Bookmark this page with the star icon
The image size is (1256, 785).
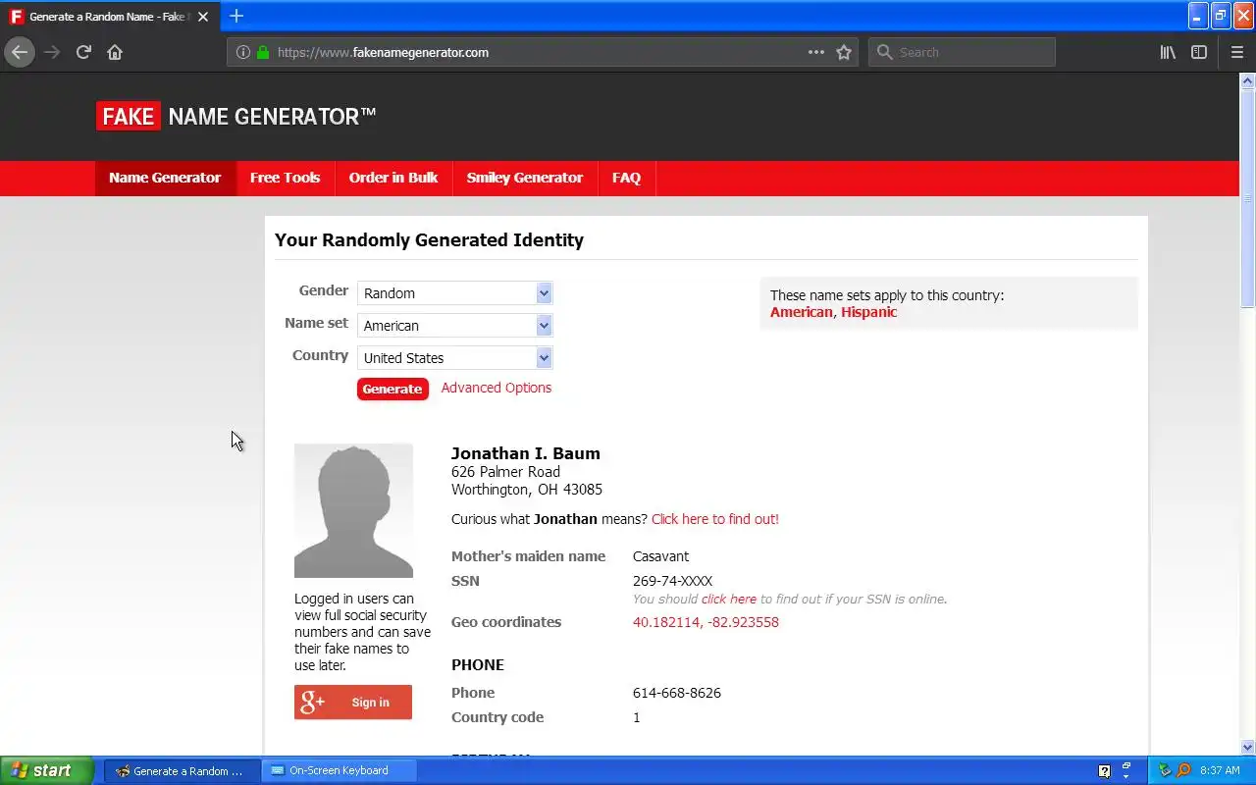click(x=844, y=52)
